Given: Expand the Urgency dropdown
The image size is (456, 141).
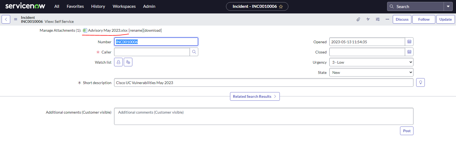Looking at the screenshot, I should (x=371, y=62).
